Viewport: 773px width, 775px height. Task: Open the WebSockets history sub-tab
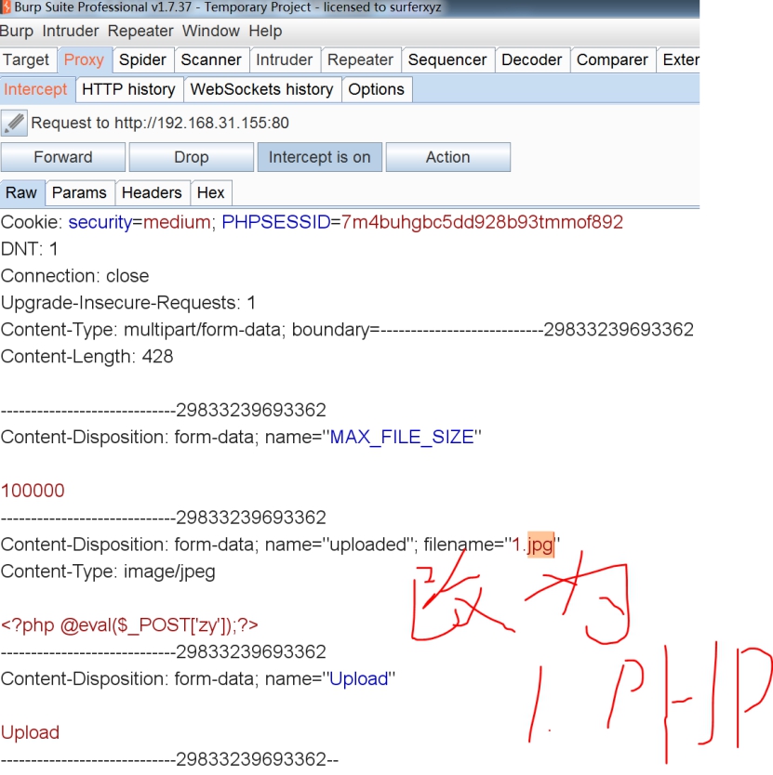261,89
